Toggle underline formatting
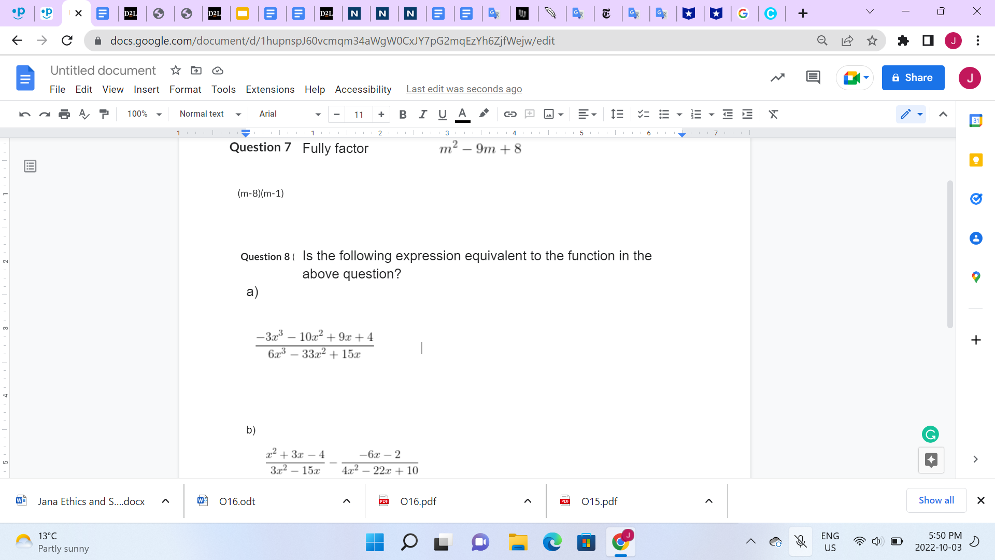Image resolution: width=995 pixels, height=560 pixels. [442, 114]
